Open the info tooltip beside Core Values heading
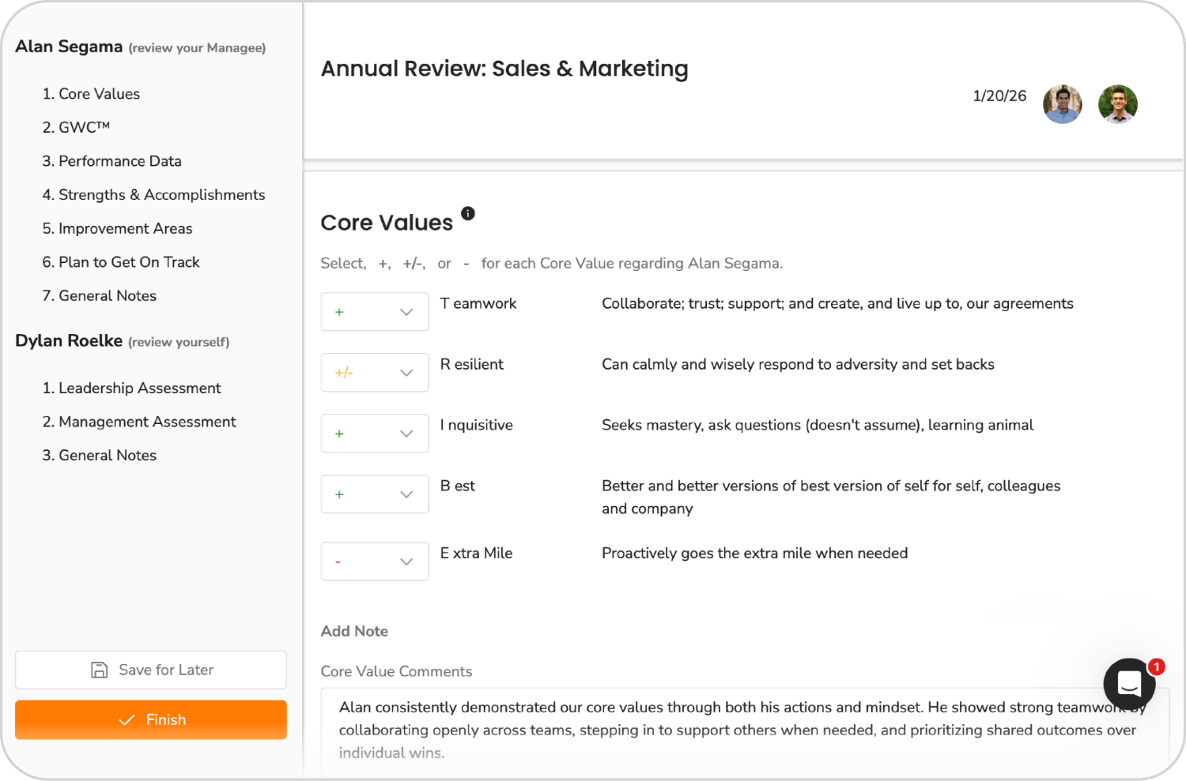This screenshot has height=781, width=1186. tap(467, 213)
